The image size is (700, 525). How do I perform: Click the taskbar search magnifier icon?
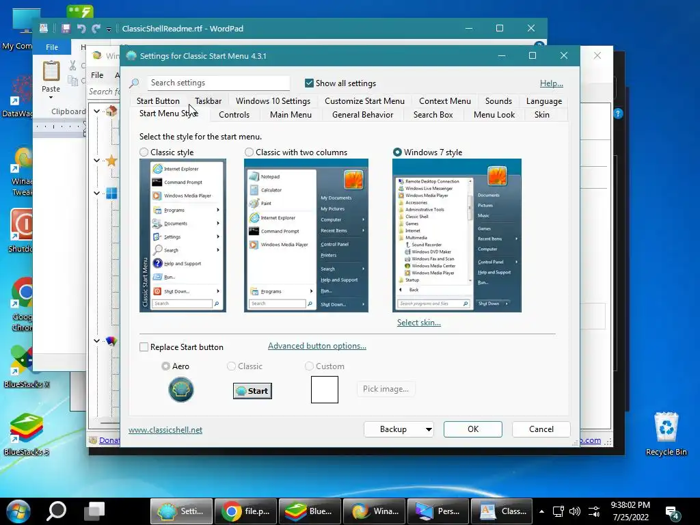[57, 511]
